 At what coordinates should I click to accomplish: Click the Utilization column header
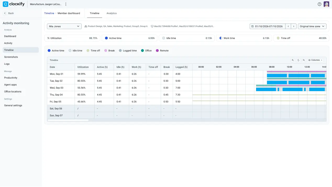pyautogui.click(x=84, y=67)
